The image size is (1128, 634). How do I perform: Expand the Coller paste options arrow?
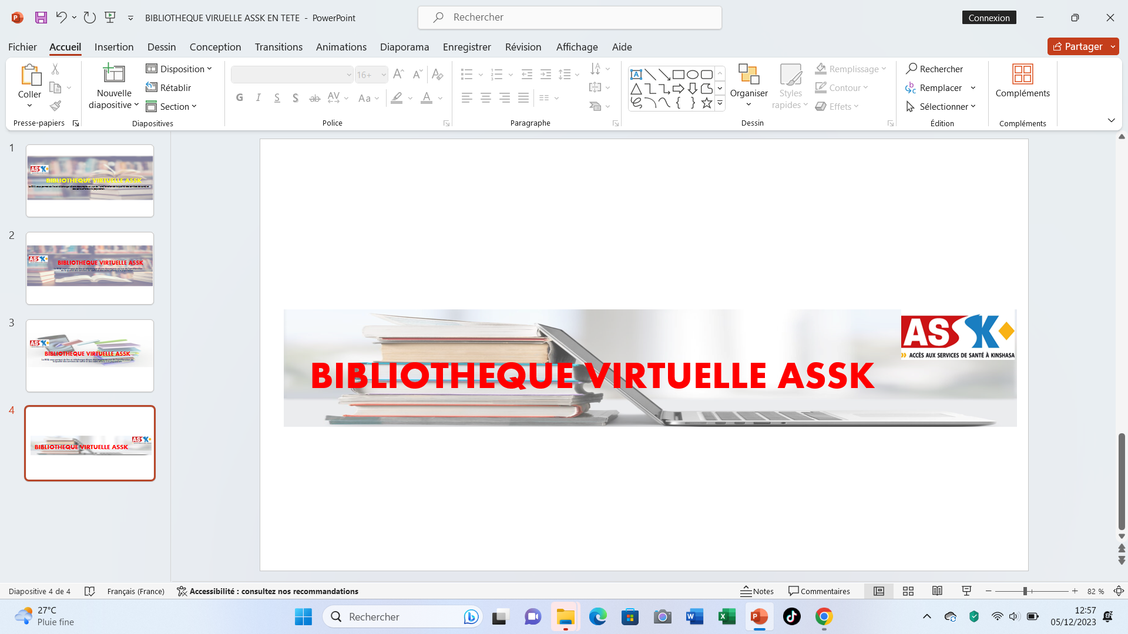tap(29, 106)
